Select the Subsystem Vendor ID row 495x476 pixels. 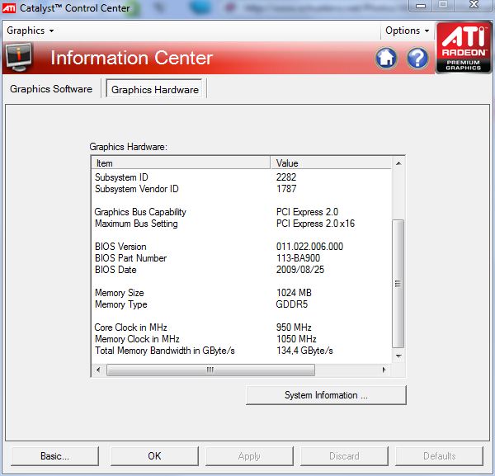click(x=242, y=189)
